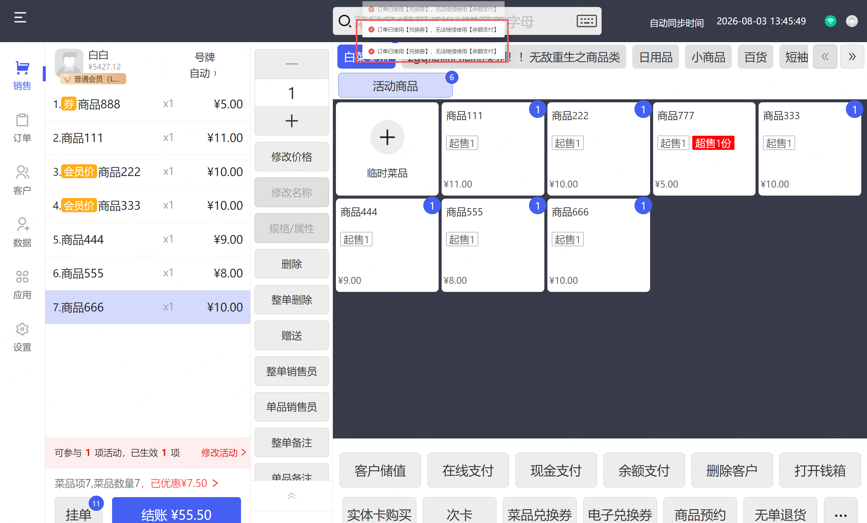Add 商品777 product card
Viewport: 867px width, 523px height.
click(704, 149)
